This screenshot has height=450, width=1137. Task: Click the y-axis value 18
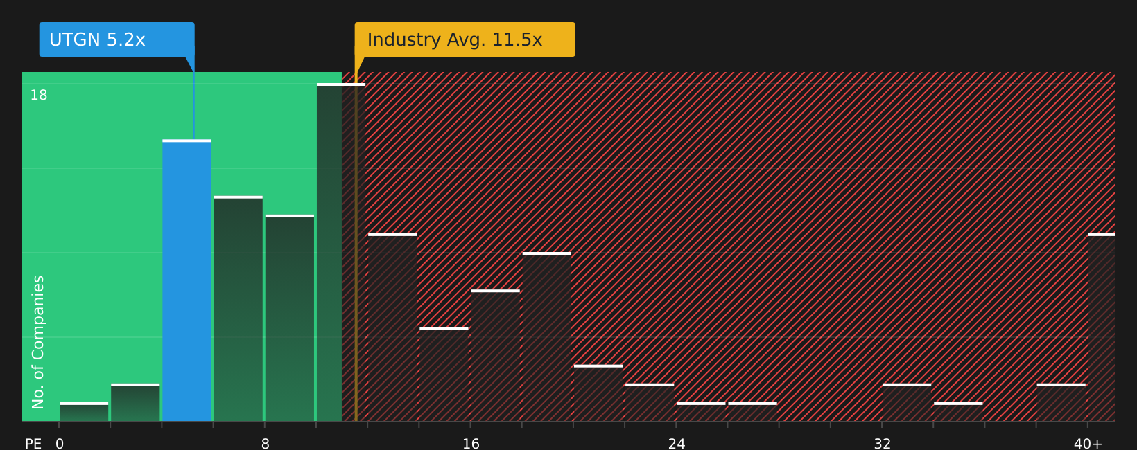pos(39,96)
